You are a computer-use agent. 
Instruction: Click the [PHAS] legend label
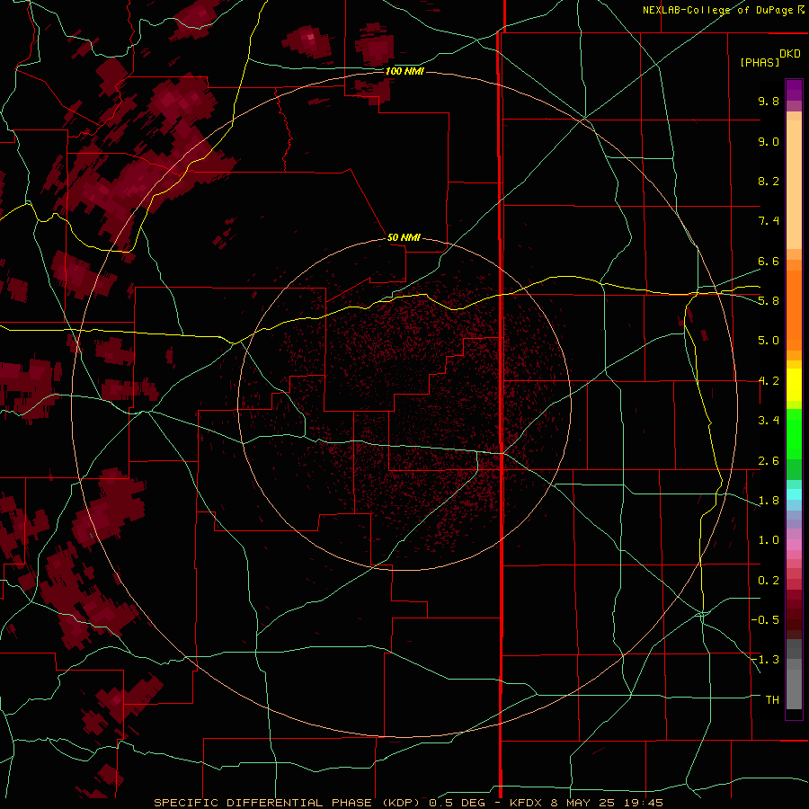click(x=760, y=62)
